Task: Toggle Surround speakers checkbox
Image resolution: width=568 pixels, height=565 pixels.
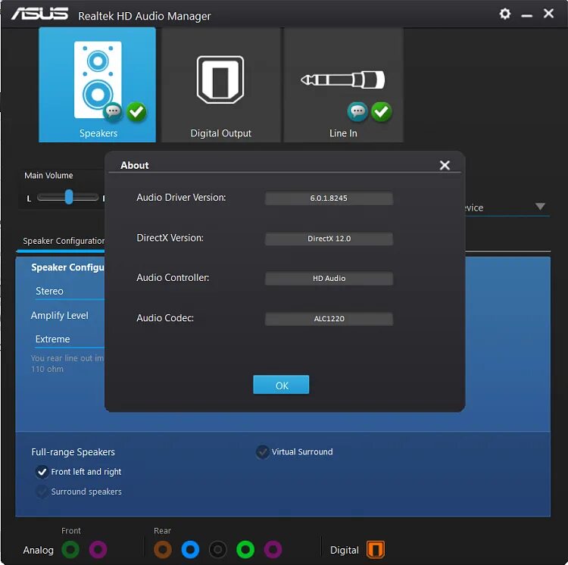Action: (x=42, y=492)
